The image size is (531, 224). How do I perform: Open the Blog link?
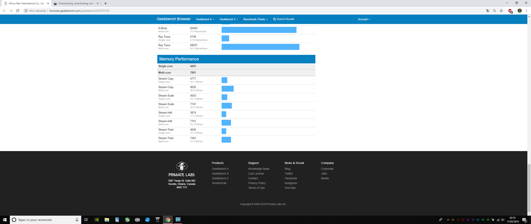tap(287, 169)
